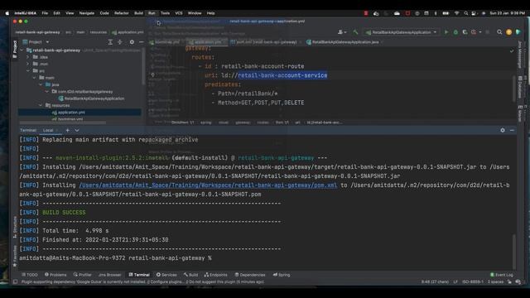Image resolution: width=530 pixels, height=298 pixels.
Task: Open the Apple menu
Action: (x=7, y=13)
